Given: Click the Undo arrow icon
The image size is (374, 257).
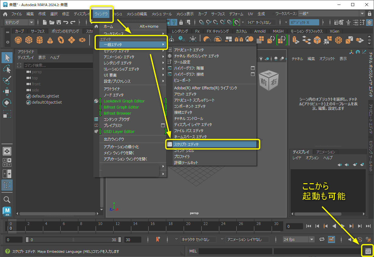Looking at the screenshot, I should click(65, 22).
